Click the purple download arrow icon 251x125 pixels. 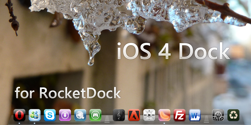tap(65, 115)
